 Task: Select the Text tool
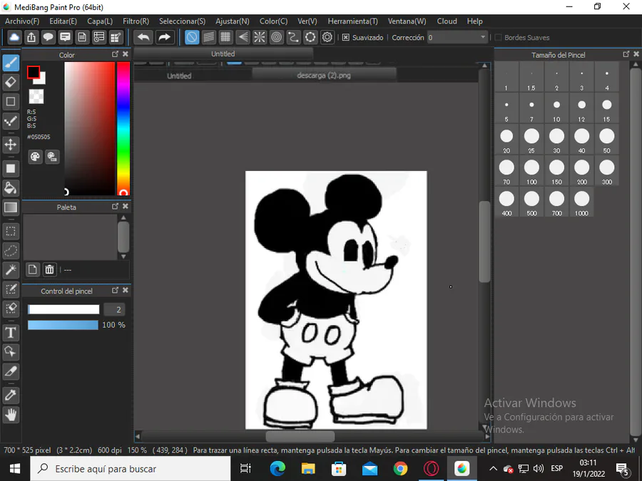click(11, 333)
